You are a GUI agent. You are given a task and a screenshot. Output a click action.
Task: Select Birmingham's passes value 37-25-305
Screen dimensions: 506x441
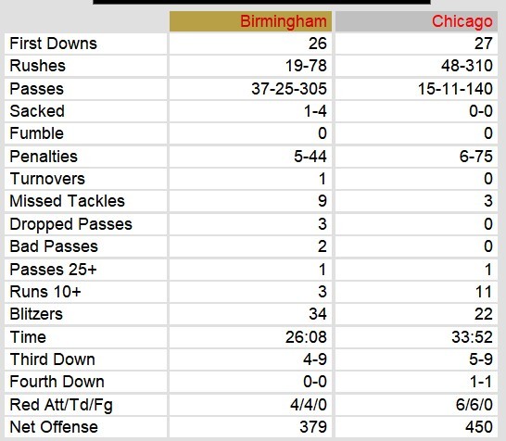[289, 89]
